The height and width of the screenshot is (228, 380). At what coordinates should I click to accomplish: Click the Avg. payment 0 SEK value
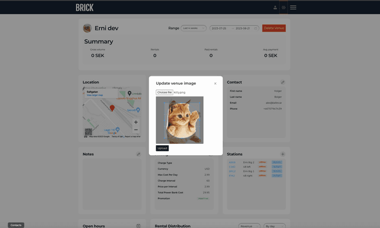(x=271, y=56)
